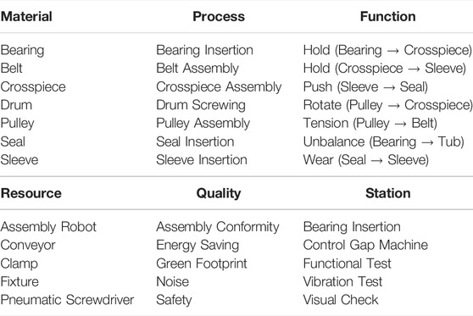The height and width of the screenshot is (316, 473).
Task: Select the Control Gap Machine station
Action: [x=365, y=245]
